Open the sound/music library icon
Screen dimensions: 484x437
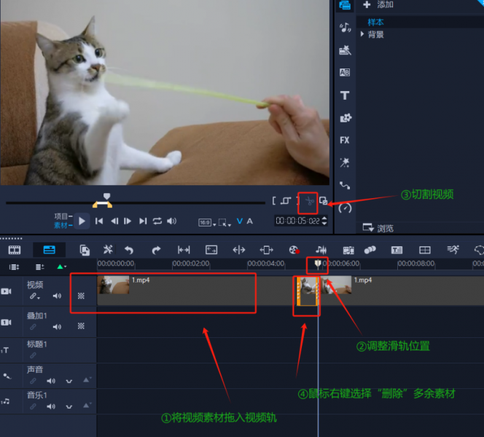click(x=345, y=28)
